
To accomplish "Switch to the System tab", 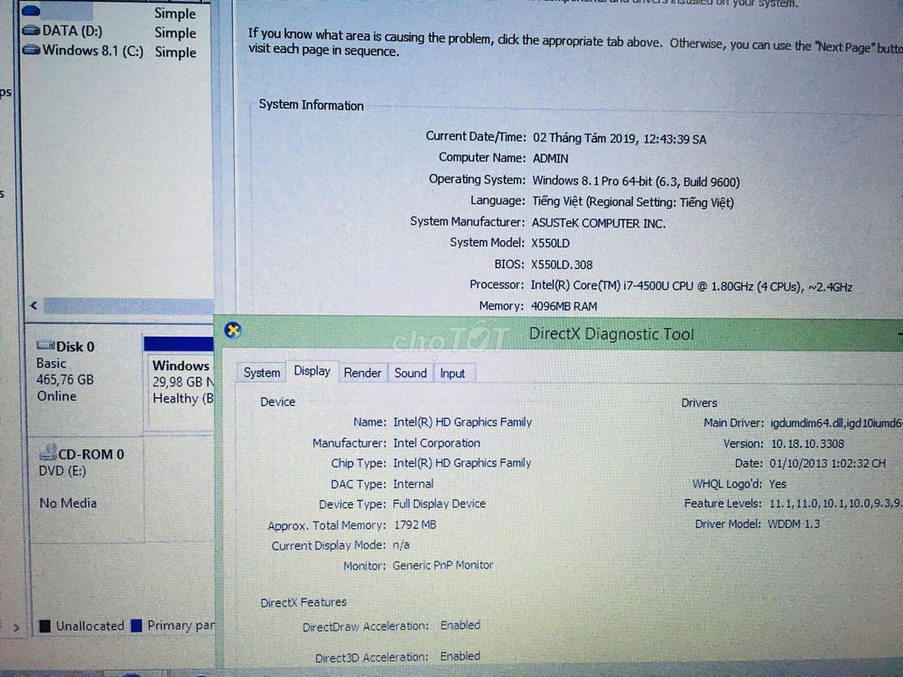I will (262, 373).
